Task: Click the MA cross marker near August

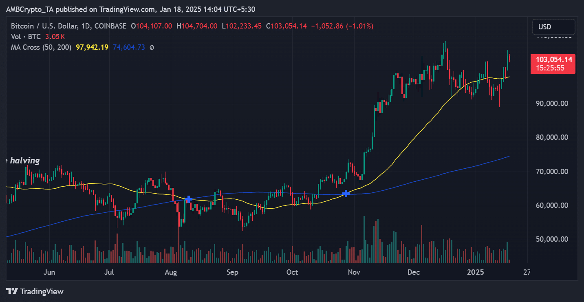Action: pyautogui.click(x=188, y=199)
